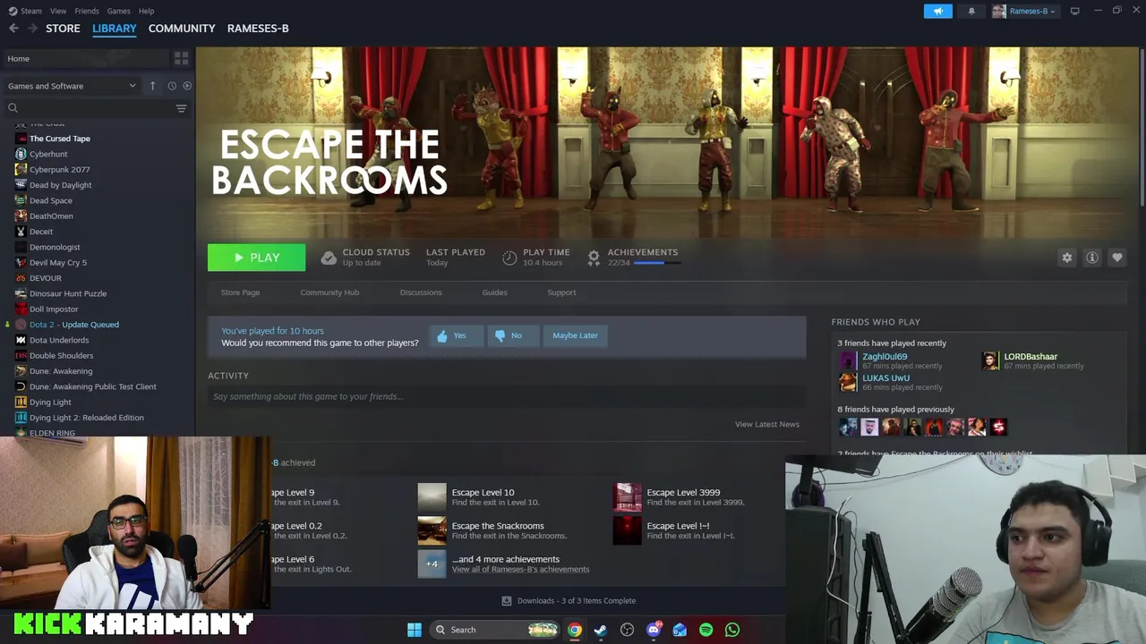Select Dead by Daylight in game list
Viewport: 1146px width, 644px height.
pos(60,185)
